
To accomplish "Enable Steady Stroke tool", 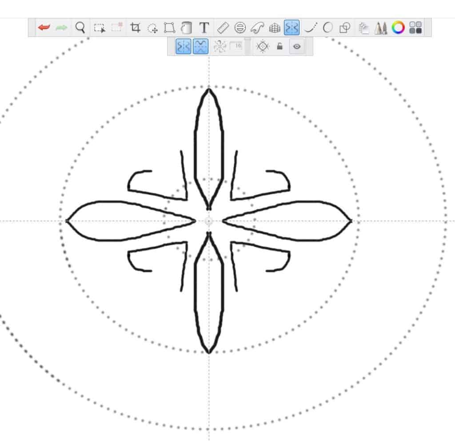I will 311,28.
